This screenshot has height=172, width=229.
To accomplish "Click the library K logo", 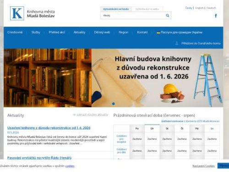I will (17, 13).
